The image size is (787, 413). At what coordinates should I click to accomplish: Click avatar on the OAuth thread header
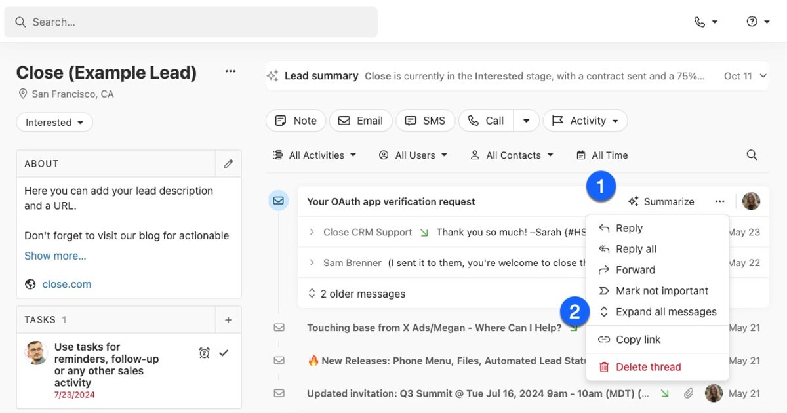(751, 201)
